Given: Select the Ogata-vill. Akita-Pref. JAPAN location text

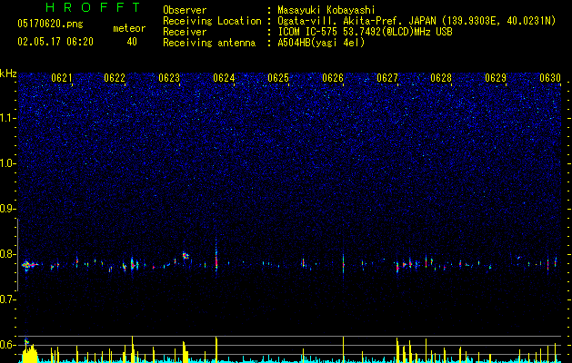Looking at the screenshot, I should 416,21.
